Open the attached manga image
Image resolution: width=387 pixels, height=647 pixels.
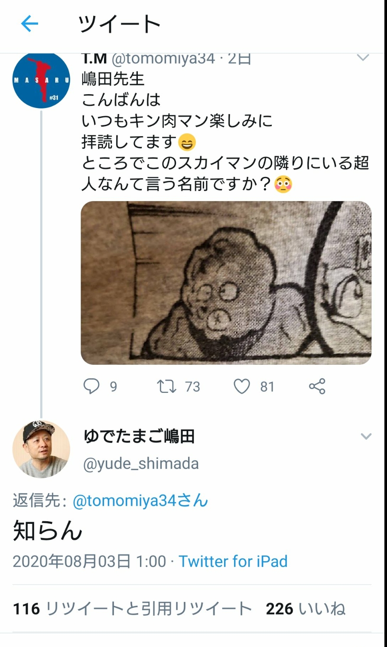tap(226, 283)
